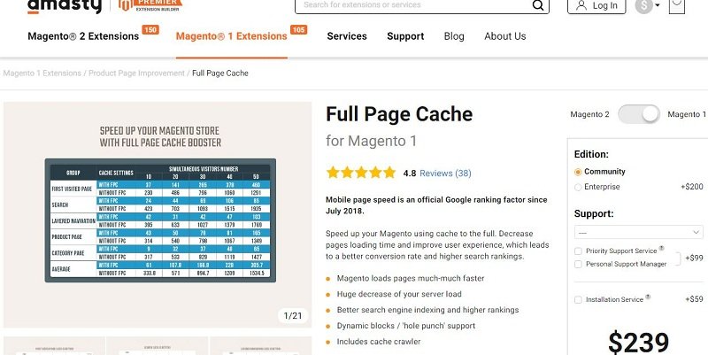
Task: Click the +$200 Enterprise surcharge
Action: pos(692,187)
